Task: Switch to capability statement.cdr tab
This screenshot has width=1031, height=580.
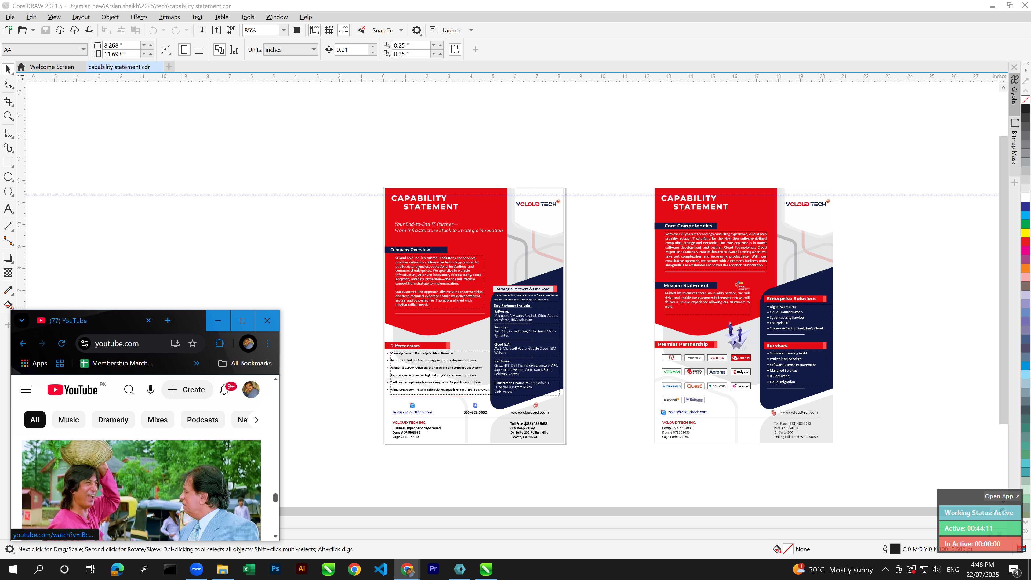Action: (x=119, y=67)
